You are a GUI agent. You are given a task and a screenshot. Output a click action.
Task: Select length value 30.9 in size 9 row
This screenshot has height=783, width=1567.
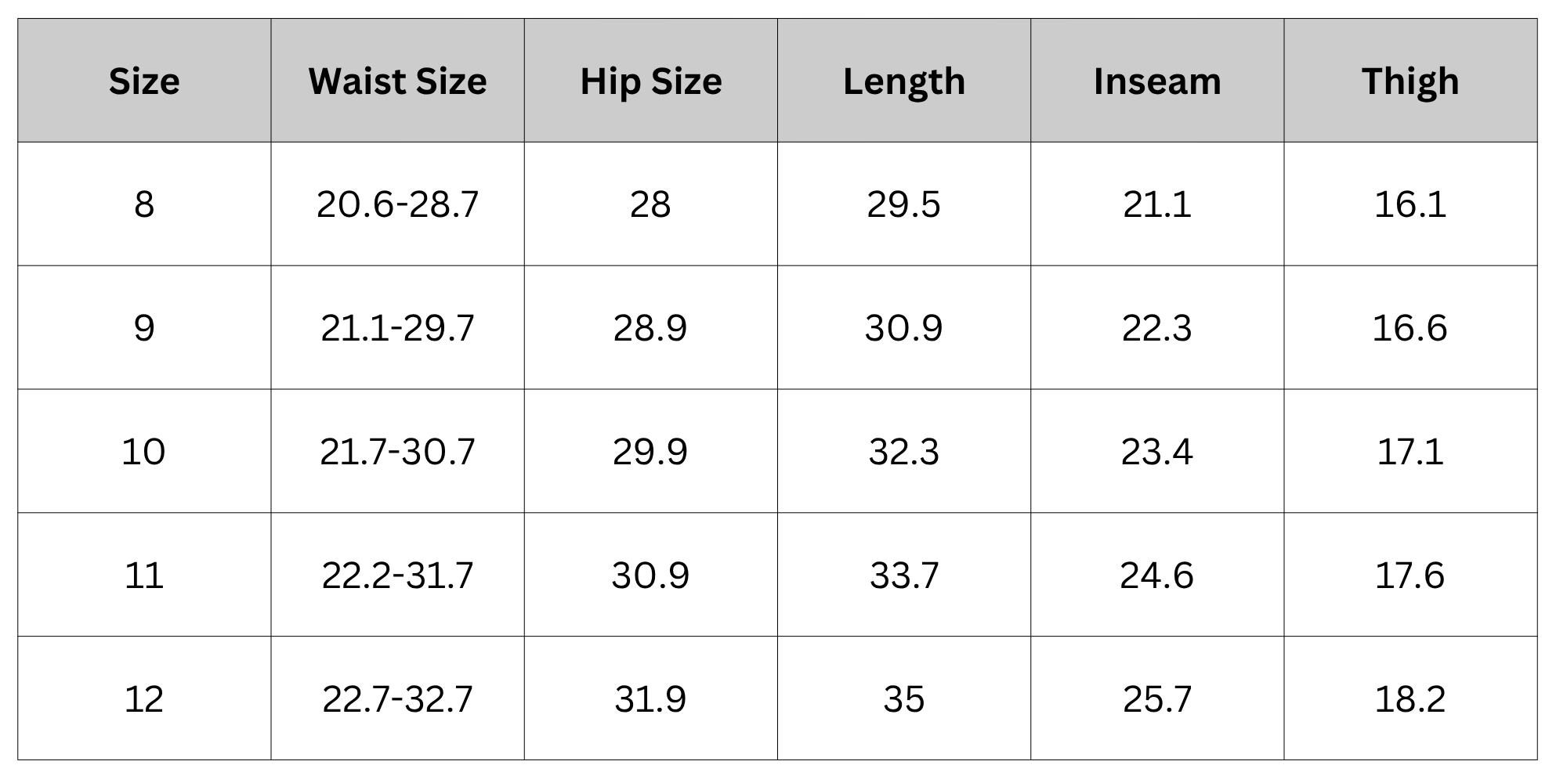[x=903, y=327]
